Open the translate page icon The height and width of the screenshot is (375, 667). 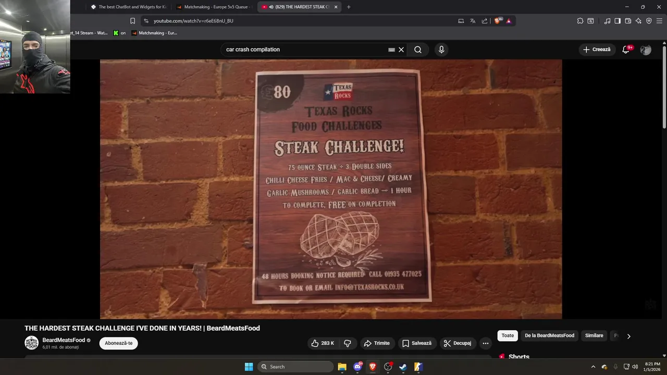[x=473, y=21]
